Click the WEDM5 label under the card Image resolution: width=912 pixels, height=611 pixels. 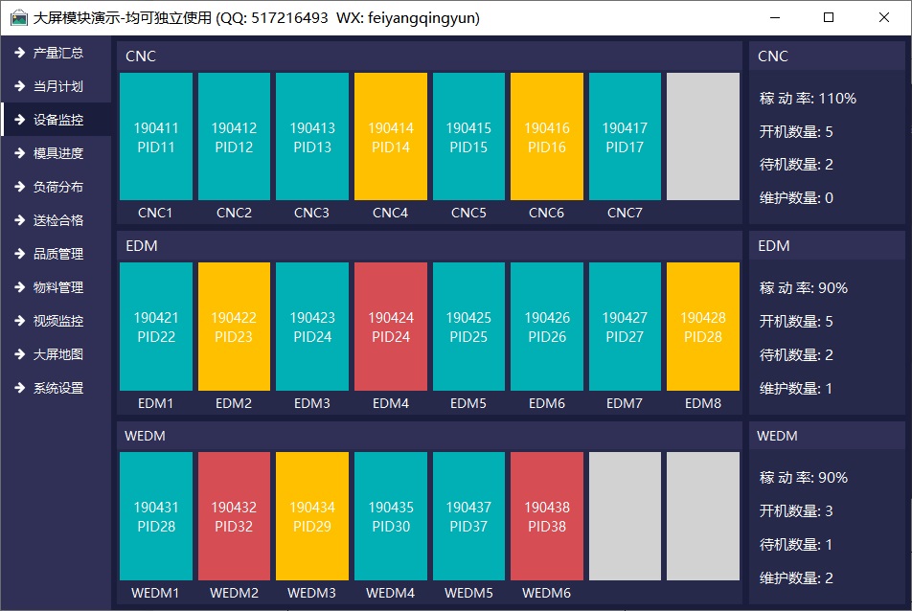[468, 593]
